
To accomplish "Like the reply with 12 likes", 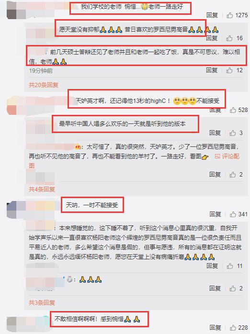I will coord(229,70).
